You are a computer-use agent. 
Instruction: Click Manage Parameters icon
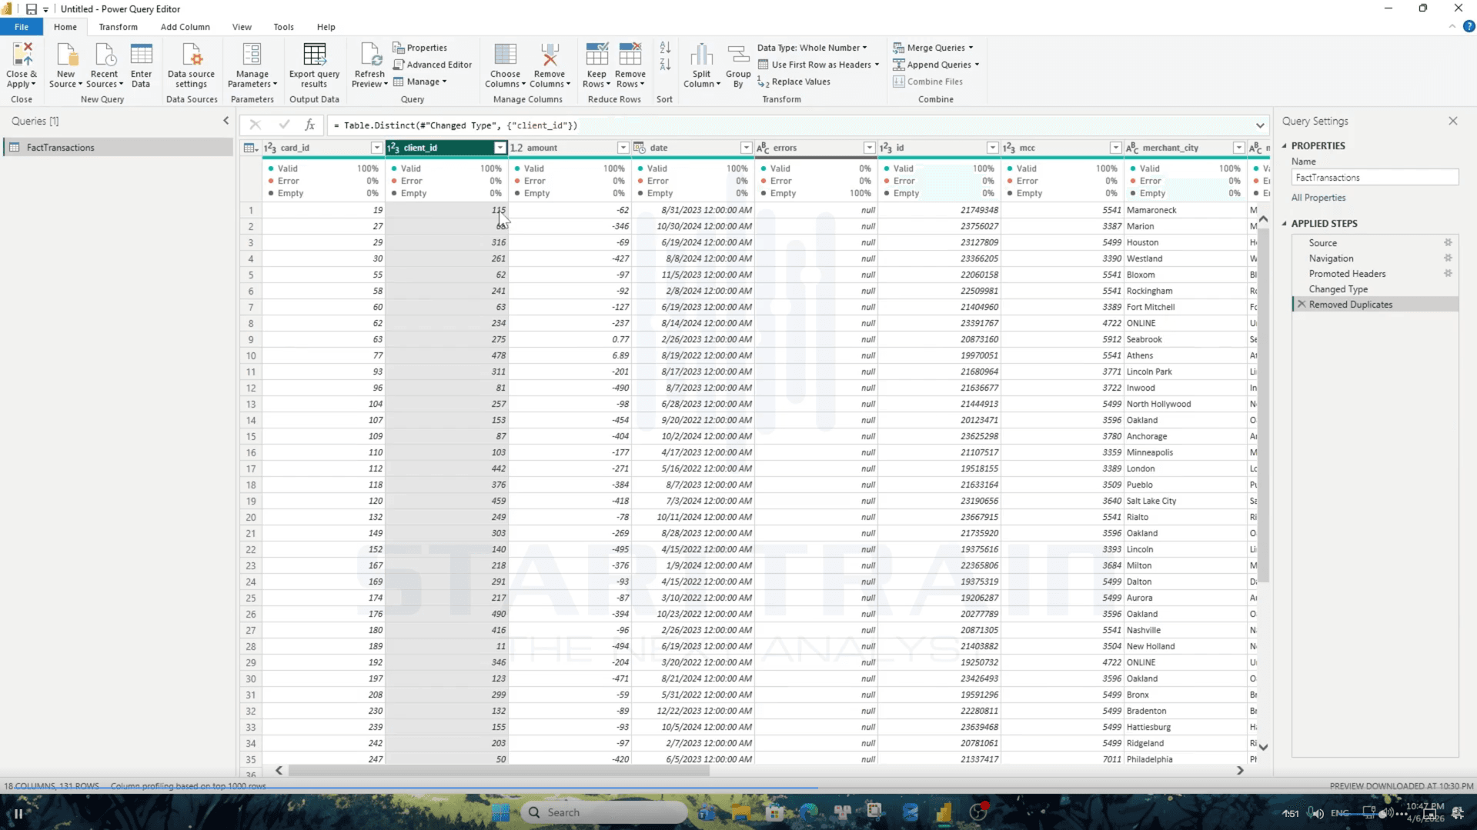[252, 55]
